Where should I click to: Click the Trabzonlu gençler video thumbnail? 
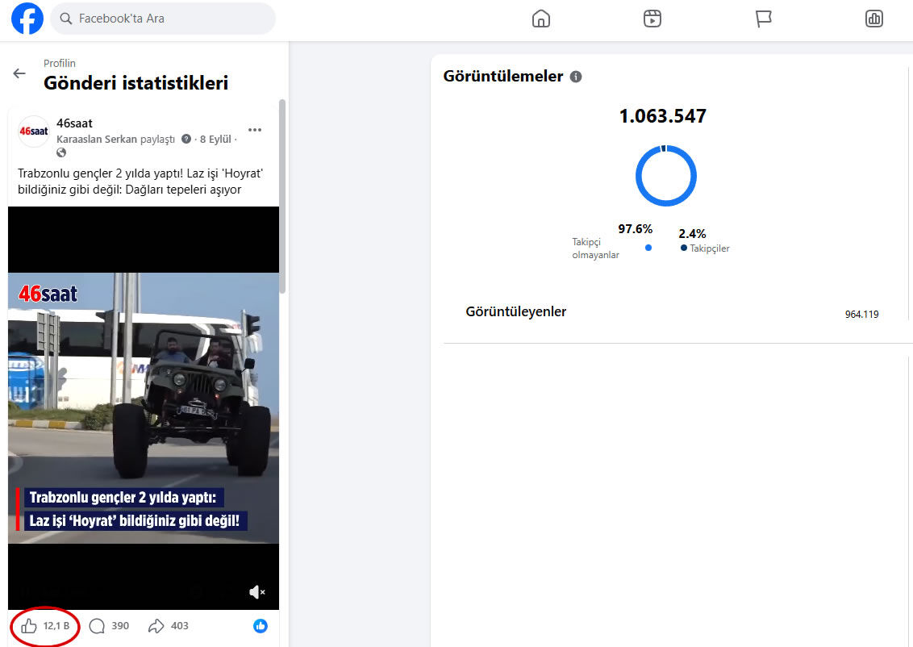[144, 407]
